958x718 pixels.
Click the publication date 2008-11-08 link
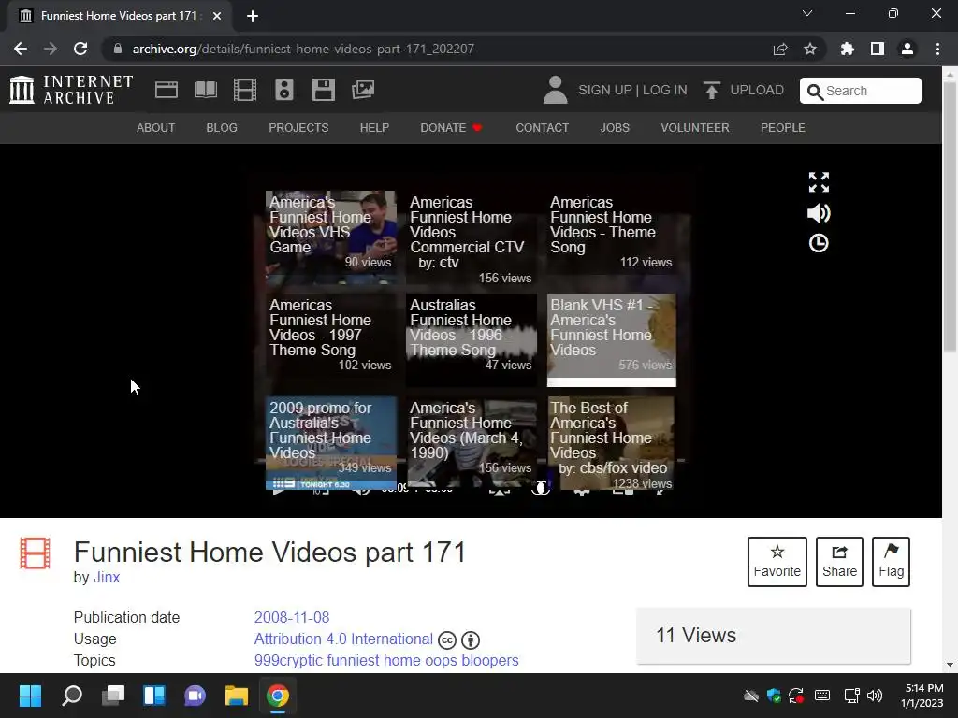coord(292,617)
